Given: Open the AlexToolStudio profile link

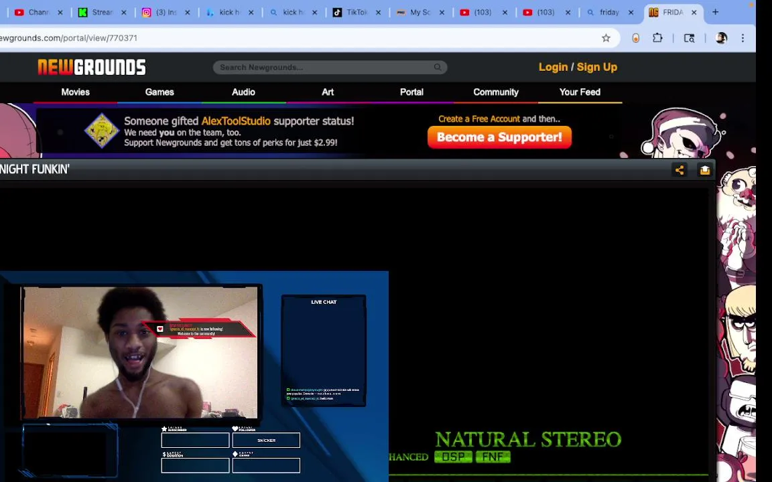Looking at the screenshot, I should 236,121.
